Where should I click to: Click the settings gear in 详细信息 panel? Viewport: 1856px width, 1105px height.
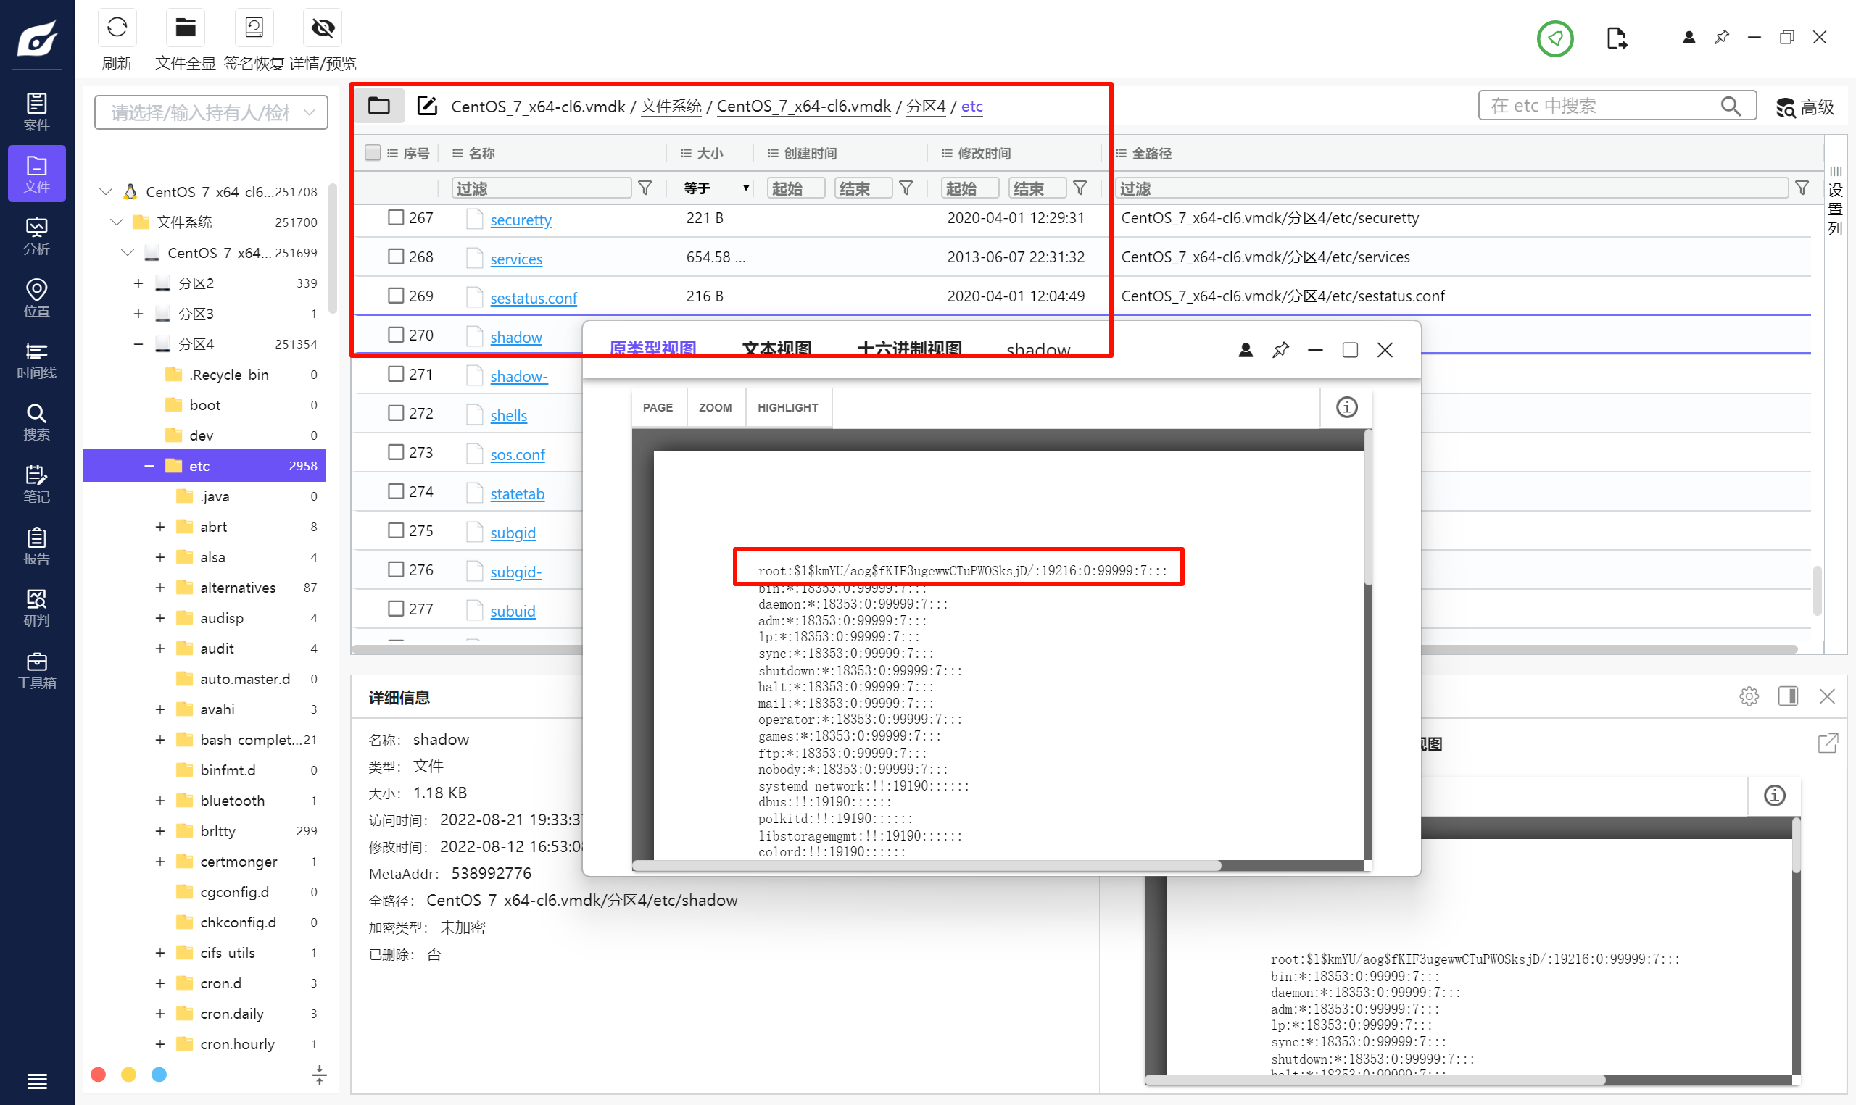[x=1749, y=696]
